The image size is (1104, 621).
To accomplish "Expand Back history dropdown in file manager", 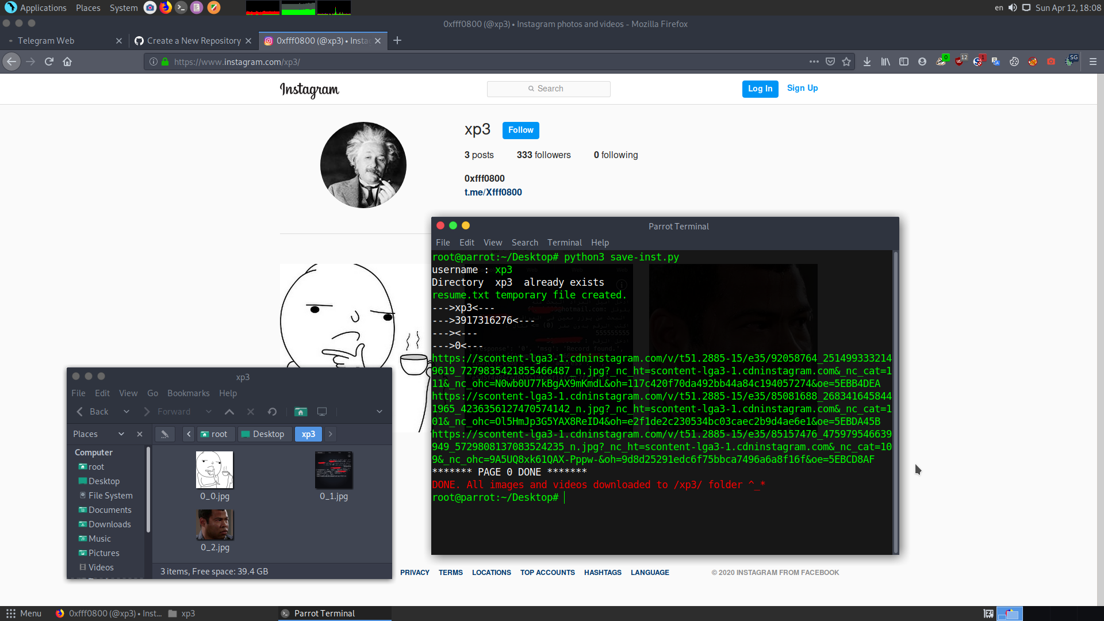I will pyautogui.click(x=126, y=412).
